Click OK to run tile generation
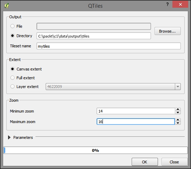 pos(145,162)
